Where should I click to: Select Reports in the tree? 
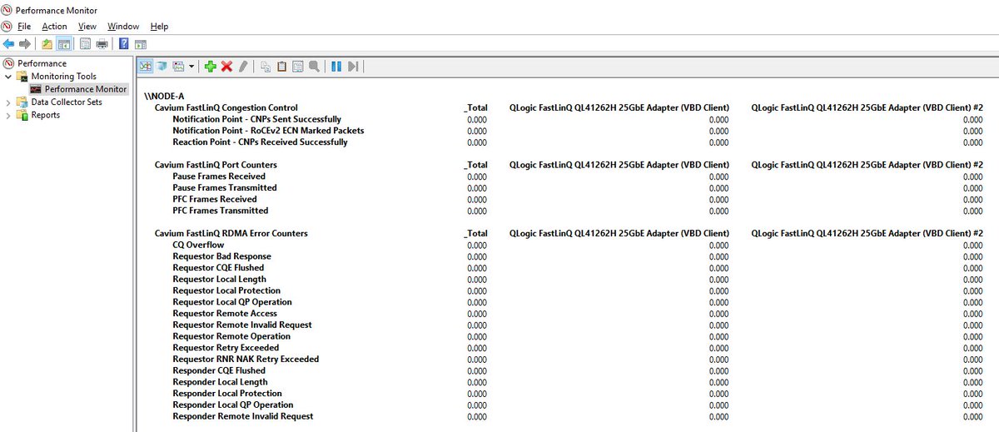pyautogui.click(x=46, y=115)
